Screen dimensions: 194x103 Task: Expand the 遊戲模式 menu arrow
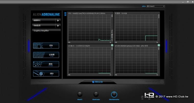point(58,20)
